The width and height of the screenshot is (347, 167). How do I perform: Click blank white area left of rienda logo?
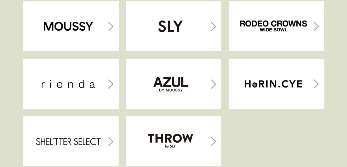(32, 84)
